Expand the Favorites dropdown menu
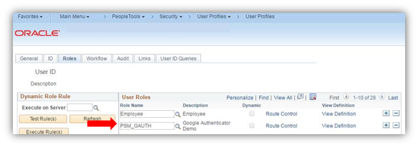Viewport: 418px width, 147px height. click(x=30, y=16)
